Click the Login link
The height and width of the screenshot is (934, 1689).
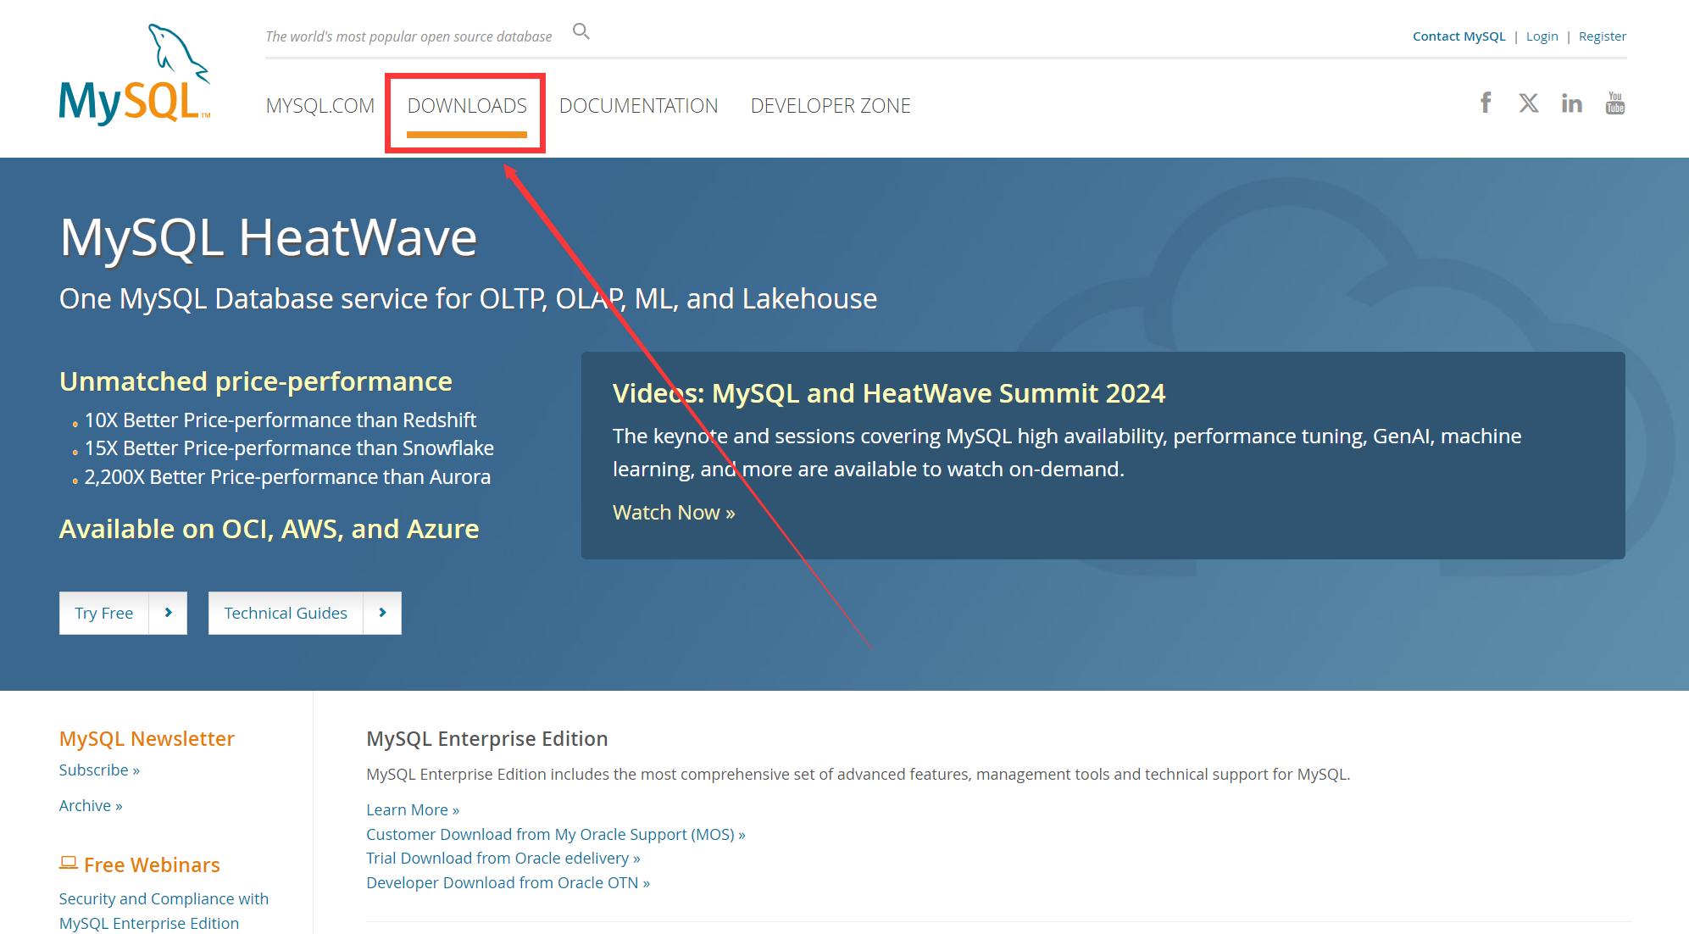[x=1542, y=36]
